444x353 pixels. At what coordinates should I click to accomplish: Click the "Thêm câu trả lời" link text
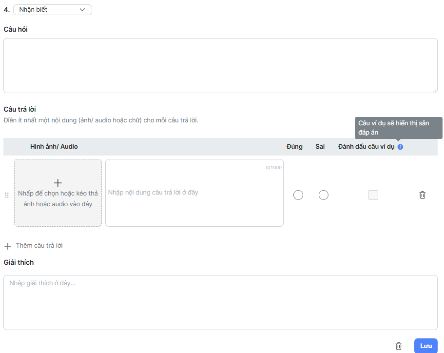39,246
